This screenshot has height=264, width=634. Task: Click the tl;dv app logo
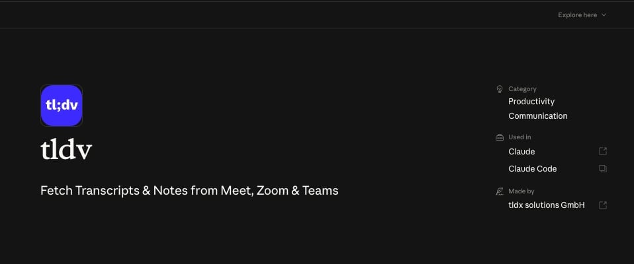(x=62, y=106)
